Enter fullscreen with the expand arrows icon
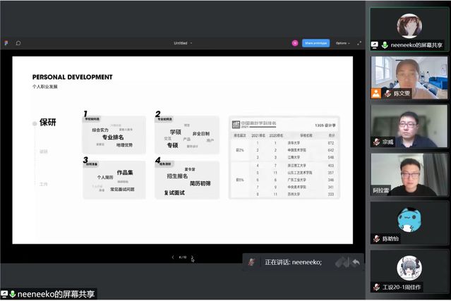The width and height of the screenshot is (451, 301). (359, 43)
